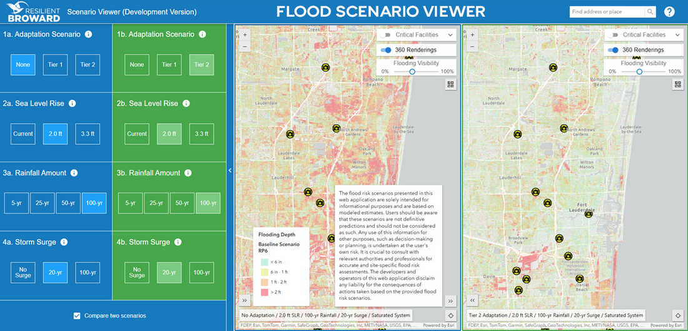Collapse the left map legend panel

click(x=245, y=300)
